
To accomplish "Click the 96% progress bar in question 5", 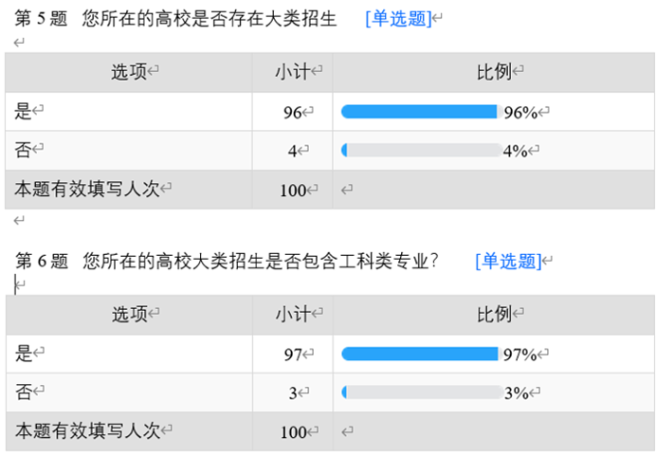I will click(419, 112).
